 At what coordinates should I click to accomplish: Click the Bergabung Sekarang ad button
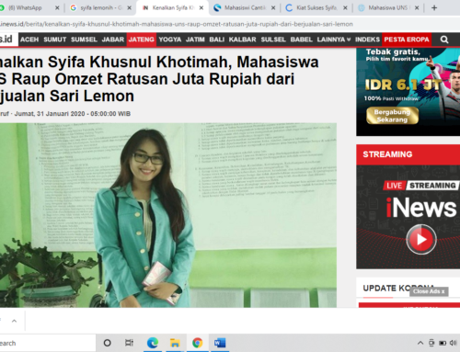point(392,116)
